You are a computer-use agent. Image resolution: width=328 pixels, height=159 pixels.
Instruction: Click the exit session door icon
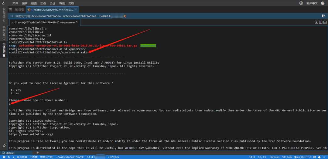(x=323, y=16)
